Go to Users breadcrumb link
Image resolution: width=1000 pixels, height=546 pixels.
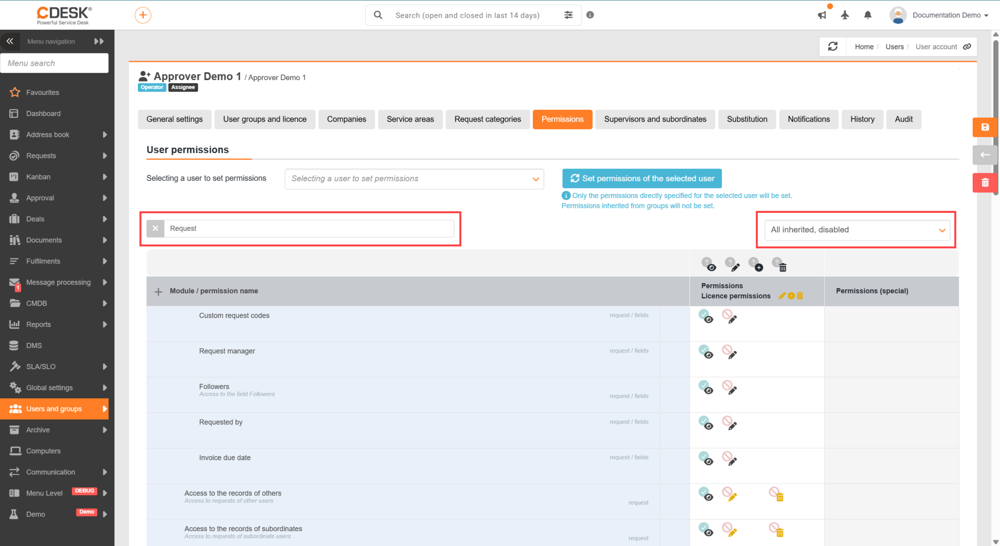pos(894,47)
